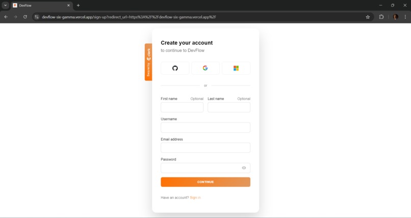
Task: Click the Last name input field
Action: click(229, 107)
